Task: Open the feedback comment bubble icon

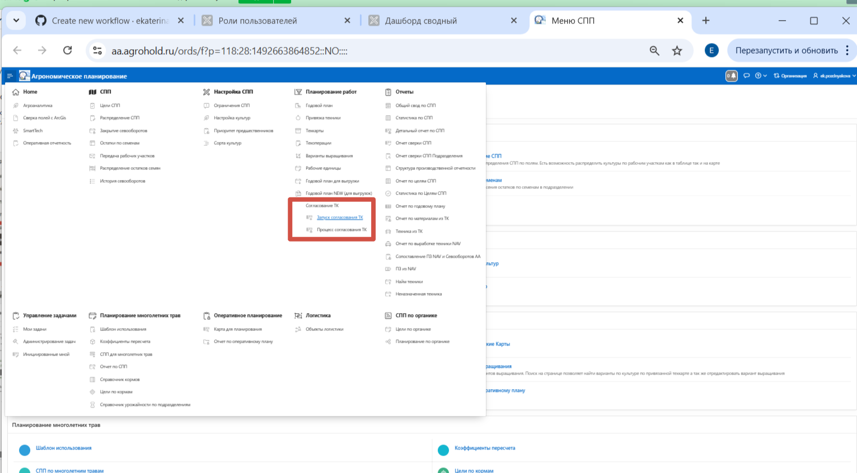Action: click(746, 76)
